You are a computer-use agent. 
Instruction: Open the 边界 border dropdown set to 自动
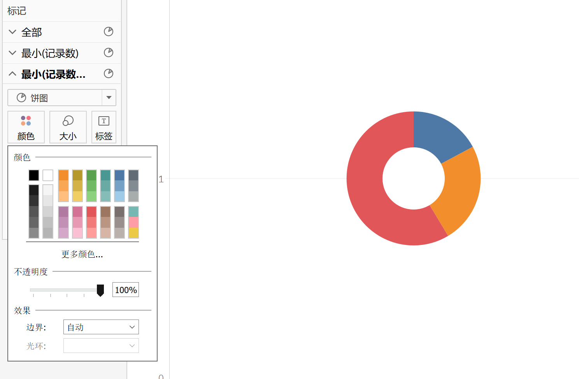coord(101,327)
